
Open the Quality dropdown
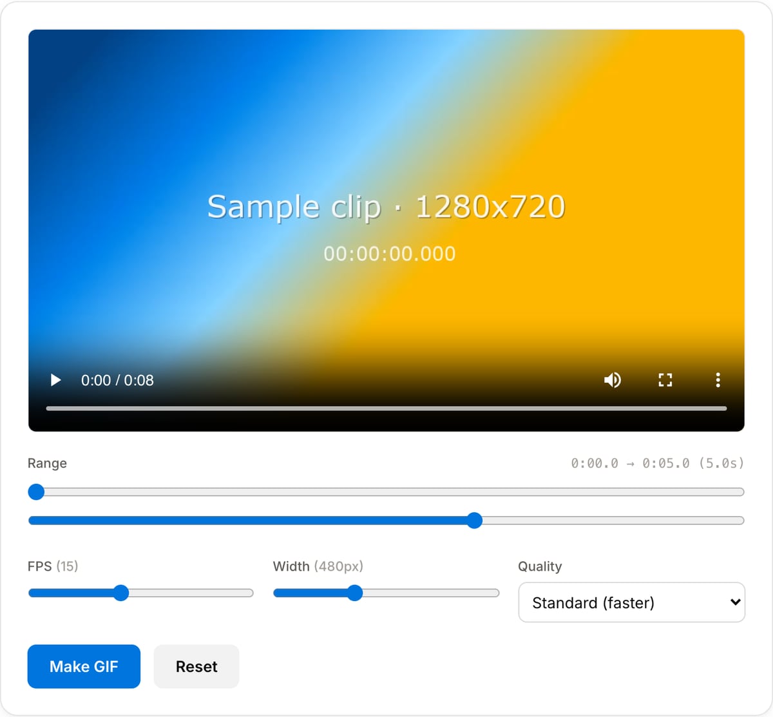[631, 602]
